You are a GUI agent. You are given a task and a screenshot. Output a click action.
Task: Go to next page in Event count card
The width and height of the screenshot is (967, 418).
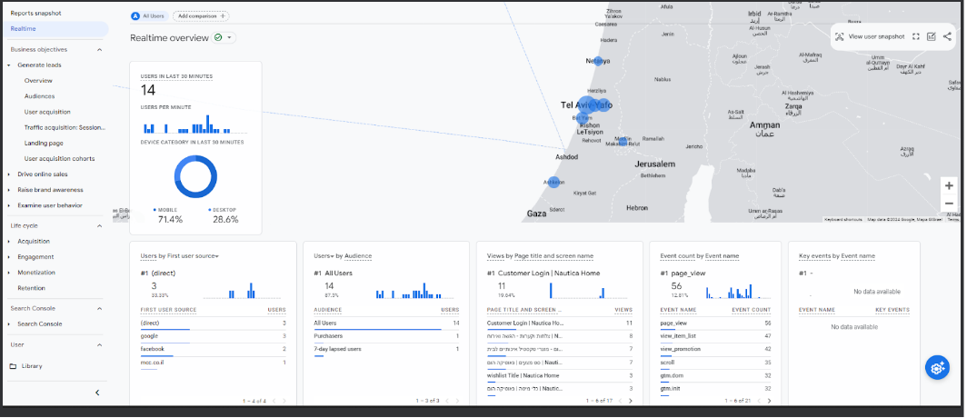click(x=769, y=401)
